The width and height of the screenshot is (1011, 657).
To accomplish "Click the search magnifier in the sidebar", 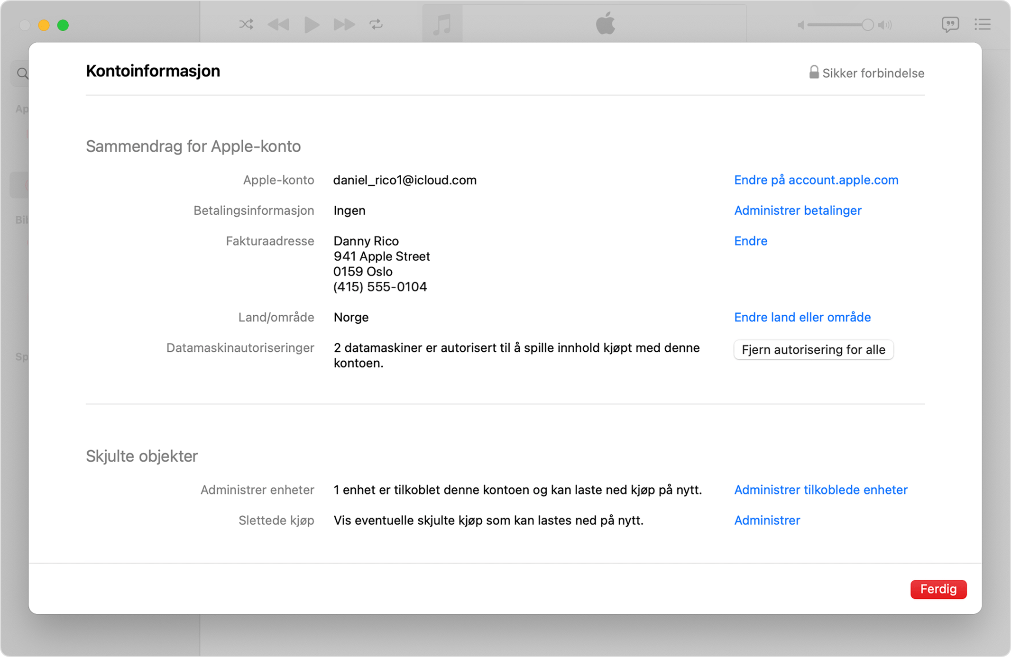I will pyautogui.click(x=22, y=73).
